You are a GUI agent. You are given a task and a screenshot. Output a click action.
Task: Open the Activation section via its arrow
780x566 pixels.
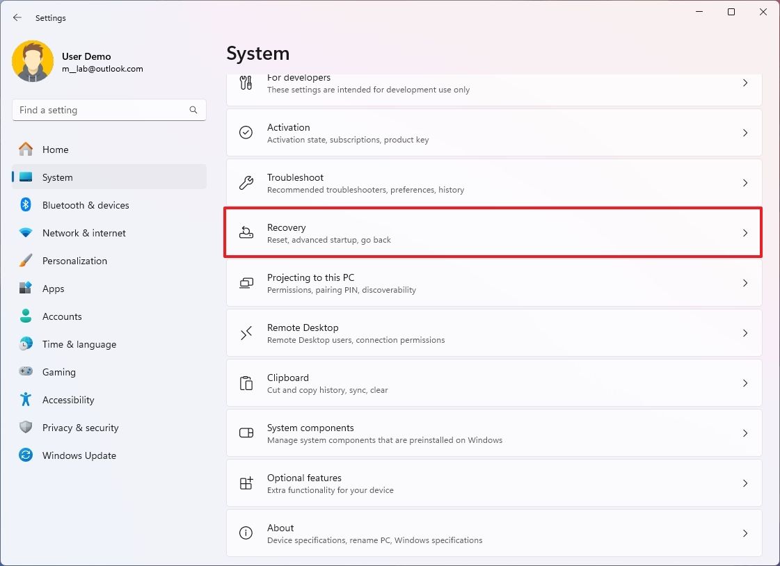click(745, 133)
